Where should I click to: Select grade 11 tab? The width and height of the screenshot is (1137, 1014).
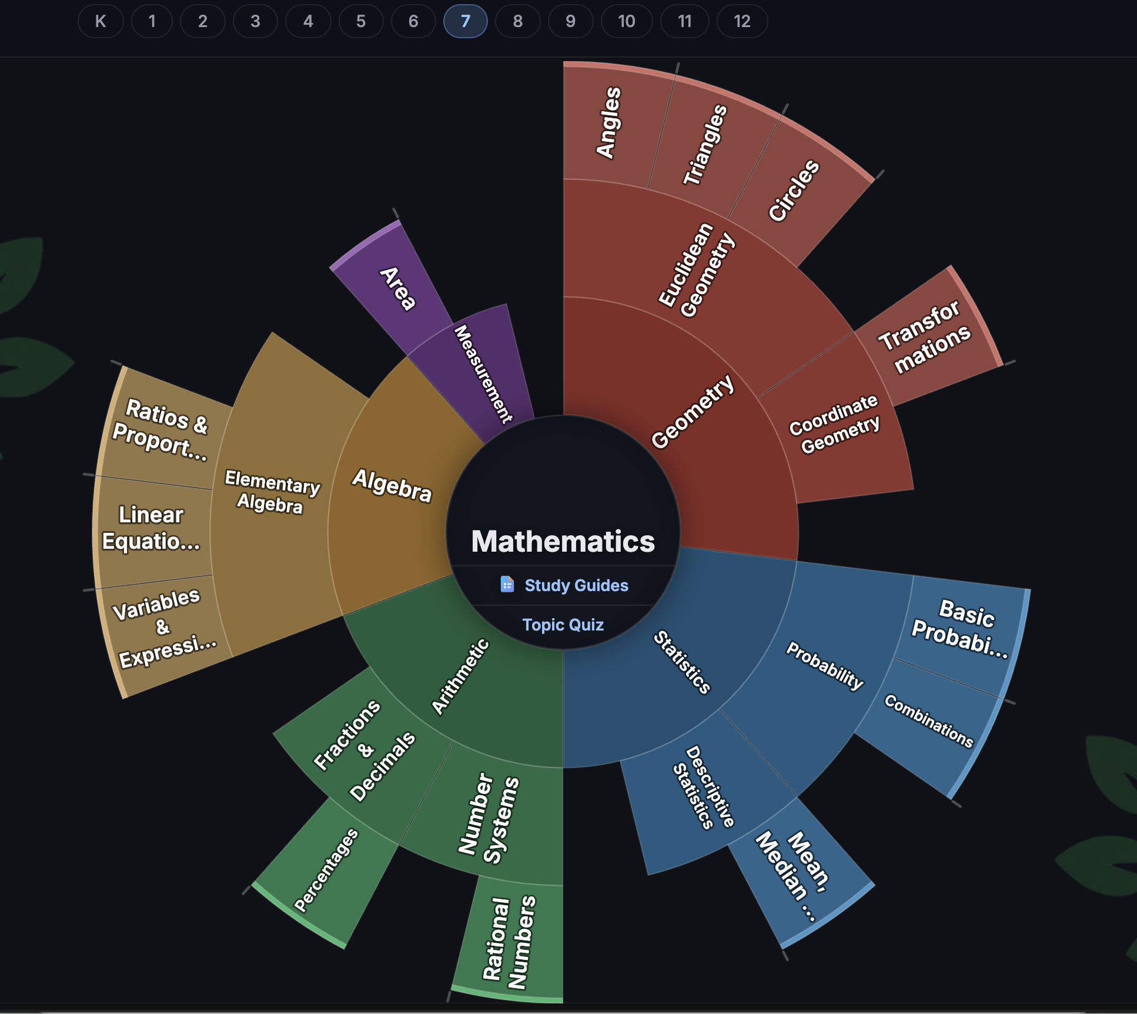[x=685, y=21]
